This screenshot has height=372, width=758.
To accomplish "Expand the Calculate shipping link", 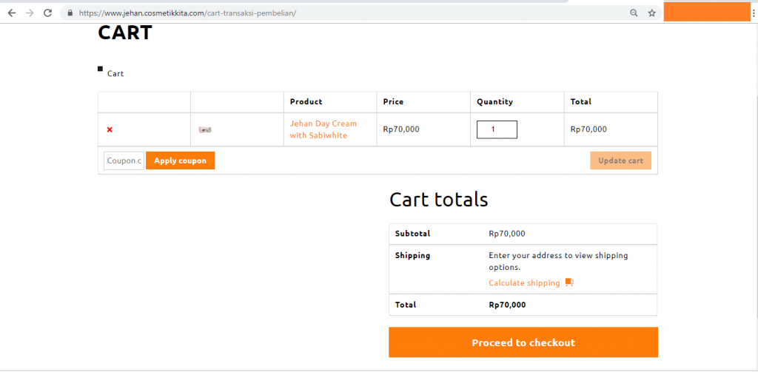I will coord(524,283).
